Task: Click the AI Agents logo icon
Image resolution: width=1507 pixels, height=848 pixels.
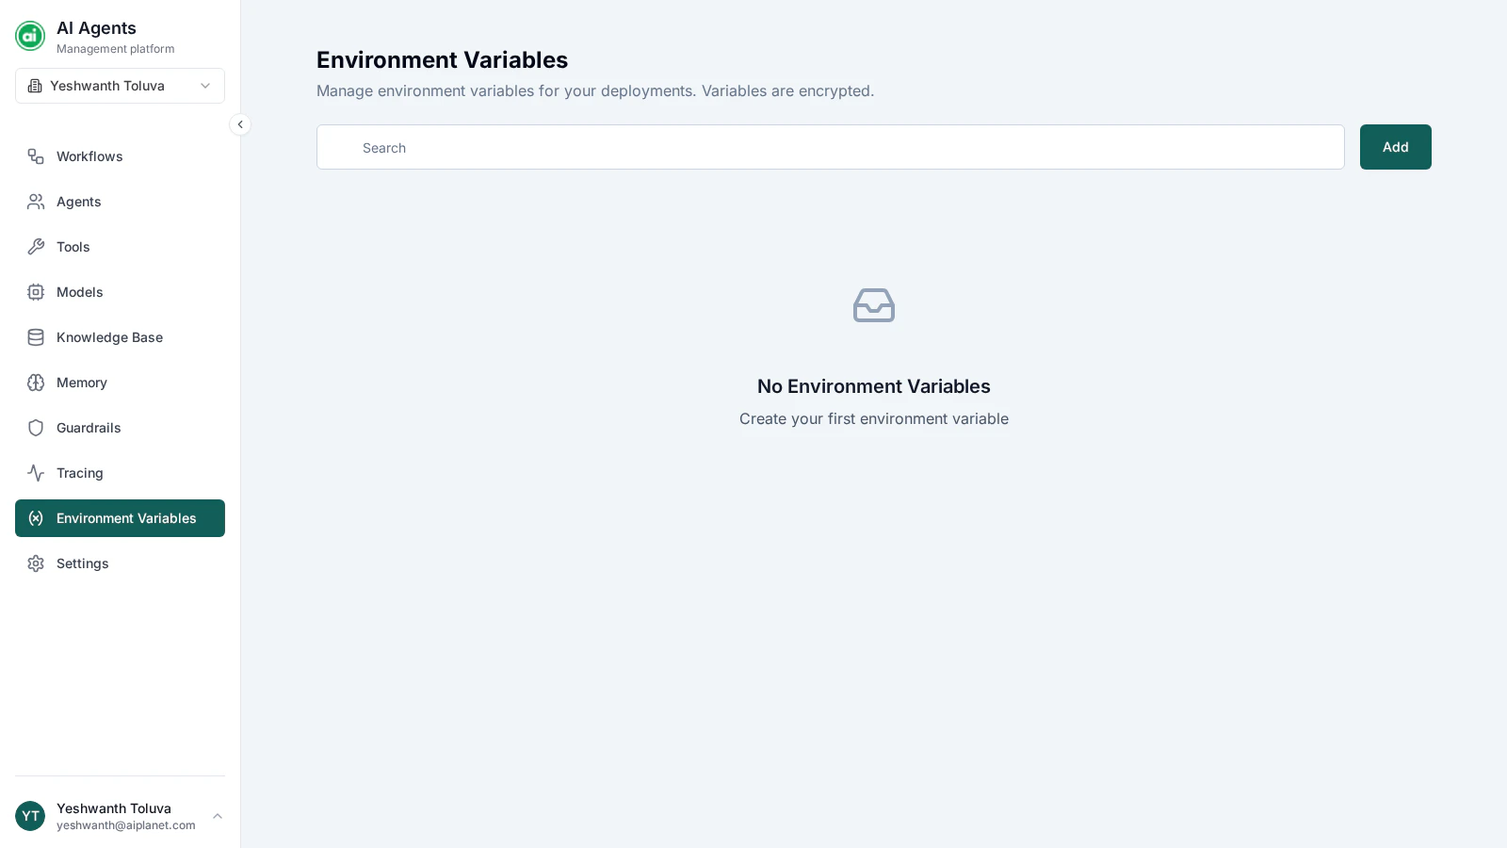Action: click(30, 36)
